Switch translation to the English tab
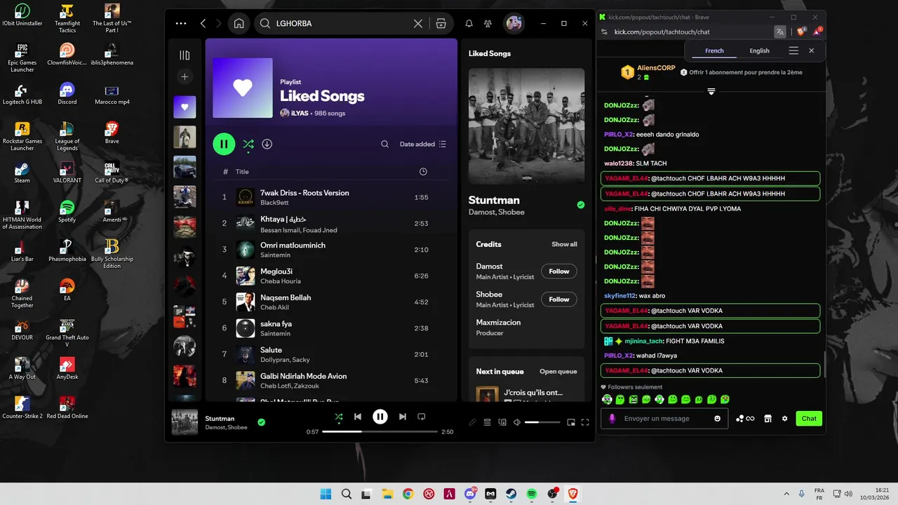Image resolution: width=898 pixels, height=505 pixels. pos(759,50)
